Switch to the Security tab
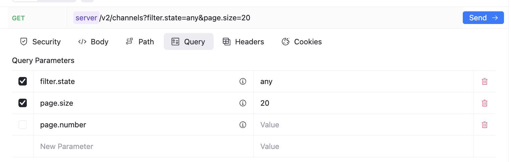Image resolution: width=511 pixels, height=162 pixels. [41, 42]
